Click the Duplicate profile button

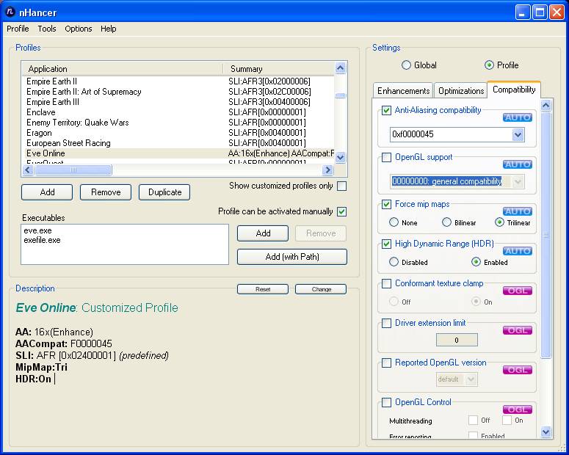click(x=164, y=192)
